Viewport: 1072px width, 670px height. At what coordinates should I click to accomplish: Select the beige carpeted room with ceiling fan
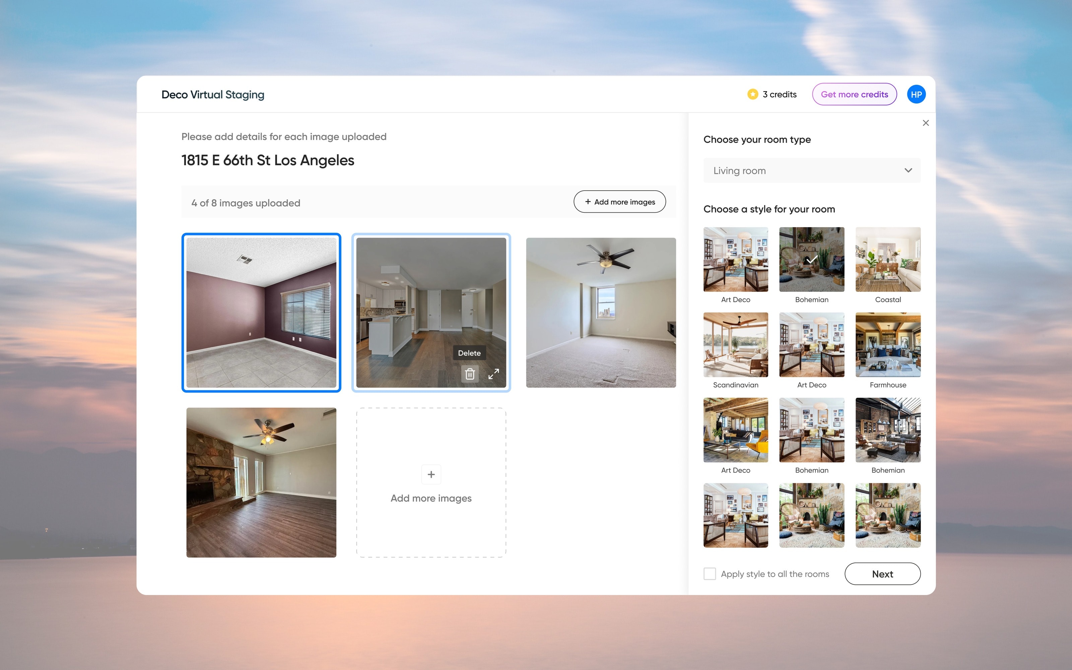click(x=601, y=313)
